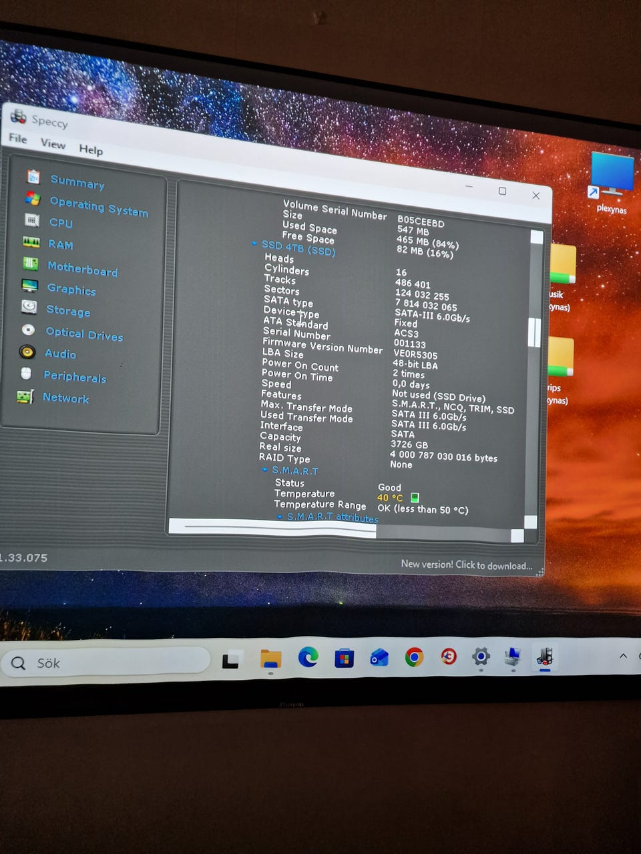The width and height of the screenshot is (641, 854).
Task: Click vertical scrollbar down arrow
Action: [531, 521]
